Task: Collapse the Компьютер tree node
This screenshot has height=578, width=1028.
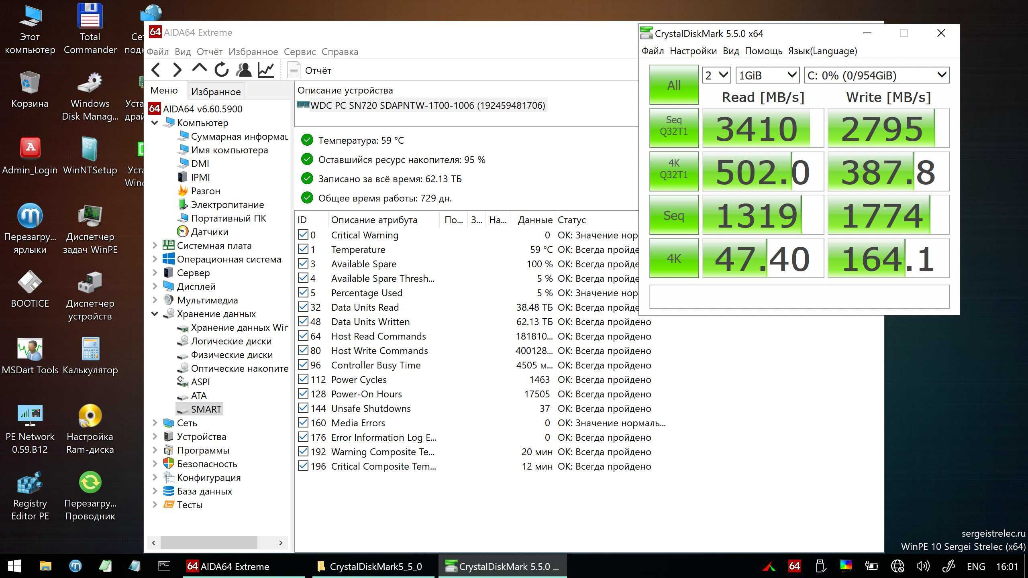Action: (155, 123)
